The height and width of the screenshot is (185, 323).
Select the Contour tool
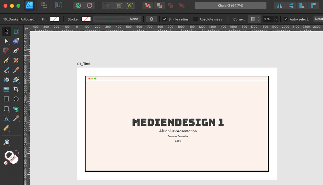(16, 41)
